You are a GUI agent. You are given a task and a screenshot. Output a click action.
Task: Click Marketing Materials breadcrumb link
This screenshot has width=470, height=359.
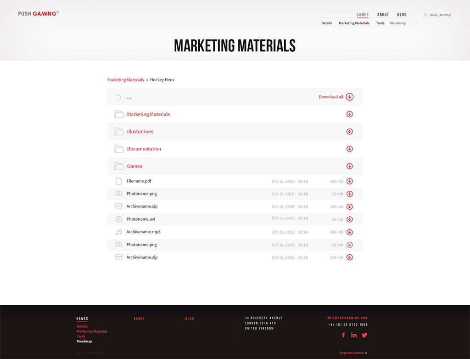(125, 80)
